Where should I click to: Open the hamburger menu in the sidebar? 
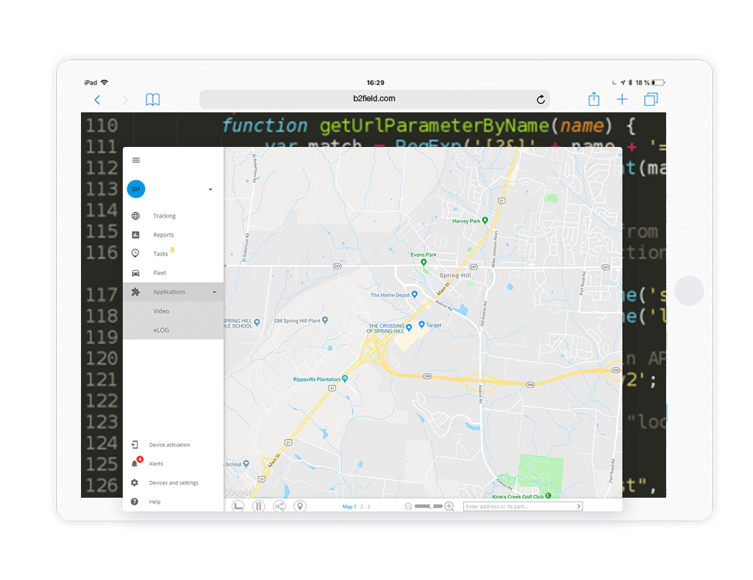click(136, 161)
